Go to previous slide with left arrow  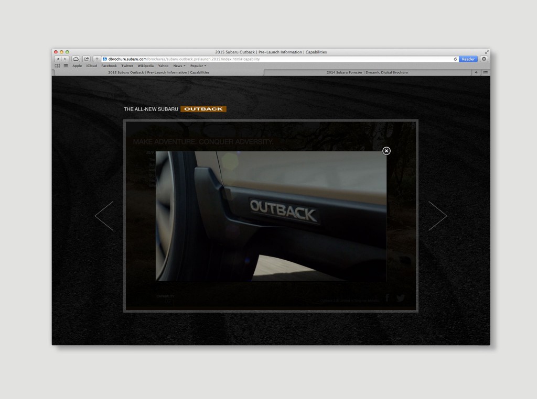coord(104,216)
